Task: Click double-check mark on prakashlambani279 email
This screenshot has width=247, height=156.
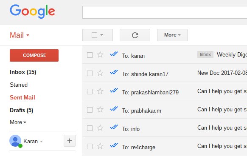Action: click(x=114, y=91)
